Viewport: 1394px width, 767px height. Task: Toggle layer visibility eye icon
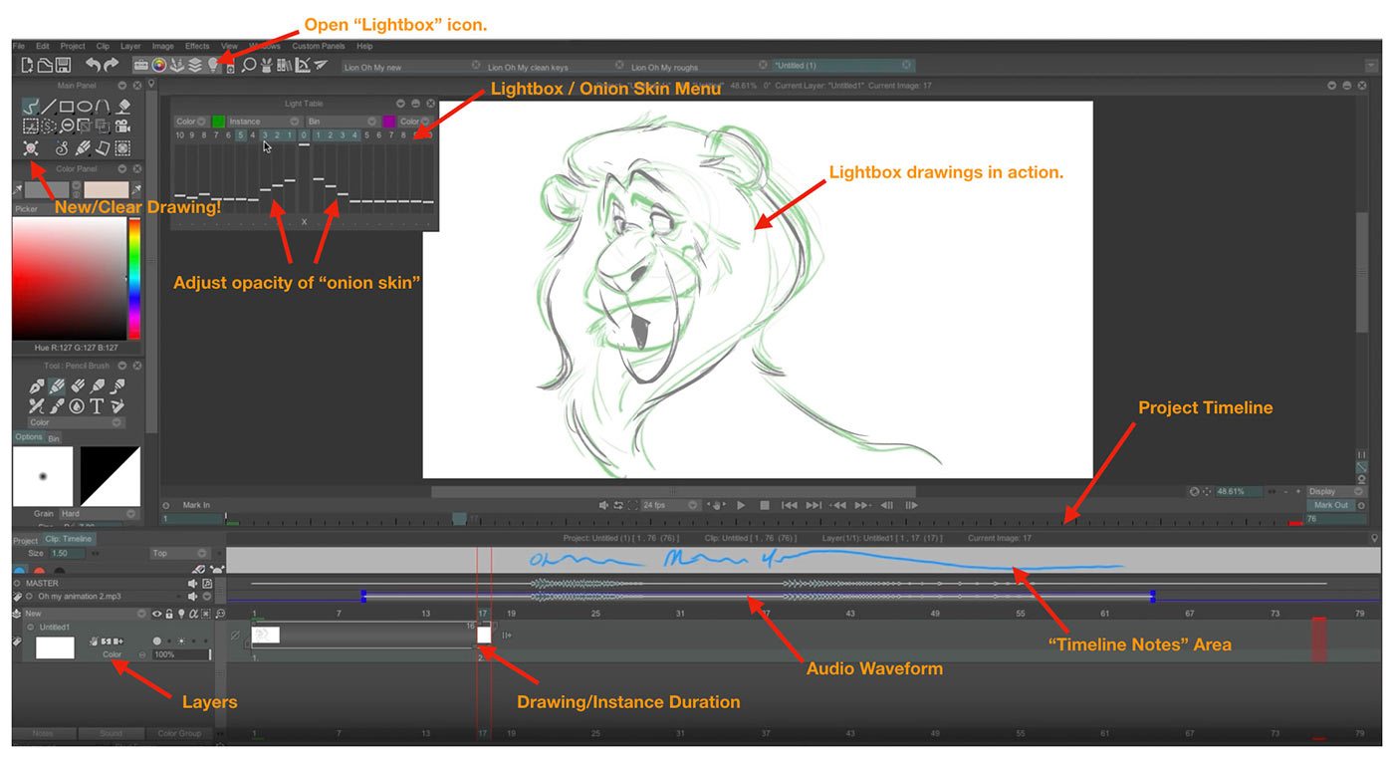156,614
